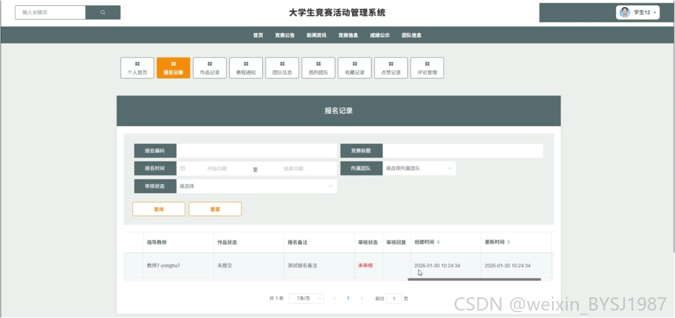Open 首页 in navigation bar

click(258, 35)
